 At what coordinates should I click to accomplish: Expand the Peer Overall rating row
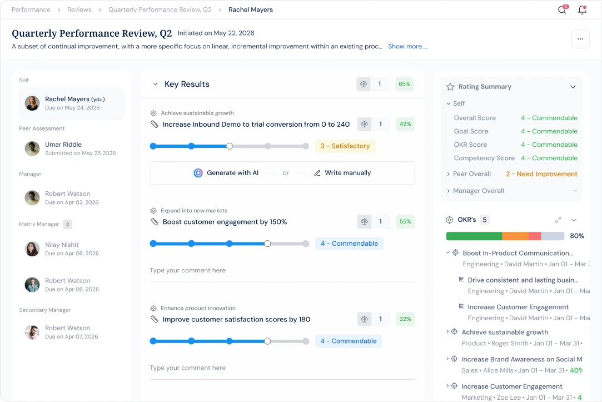[449, 174]
